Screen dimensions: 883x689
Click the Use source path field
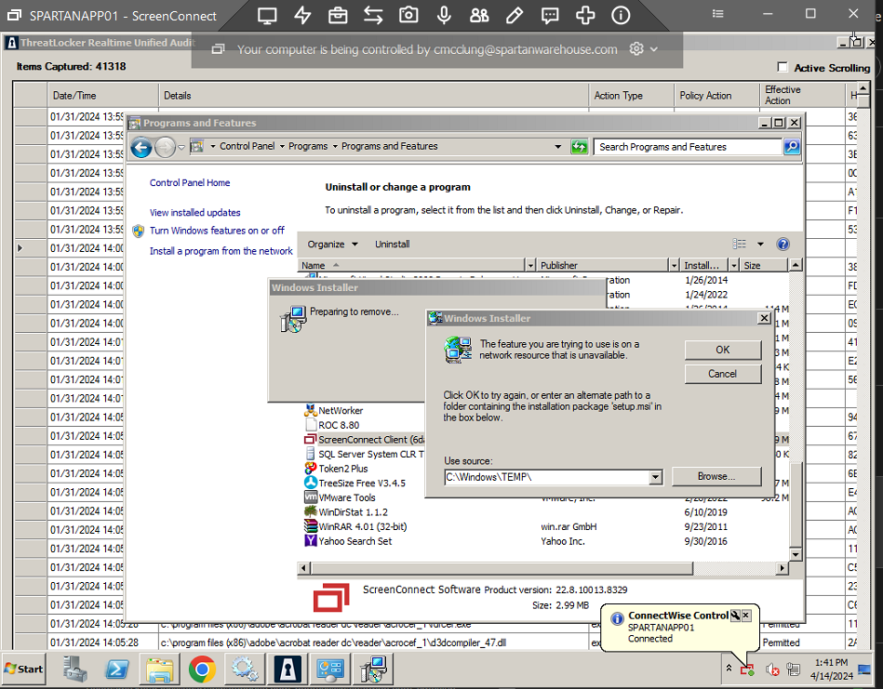[x=546, y=477]
